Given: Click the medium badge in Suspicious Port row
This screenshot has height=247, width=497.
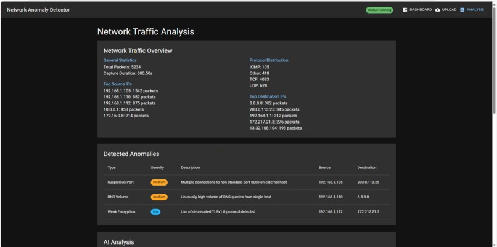Looking at the screenshot, I should [x=159, y=182].
